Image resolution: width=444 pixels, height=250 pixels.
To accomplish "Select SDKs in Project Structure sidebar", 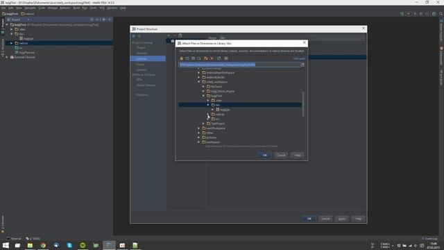I will [139, 80].
